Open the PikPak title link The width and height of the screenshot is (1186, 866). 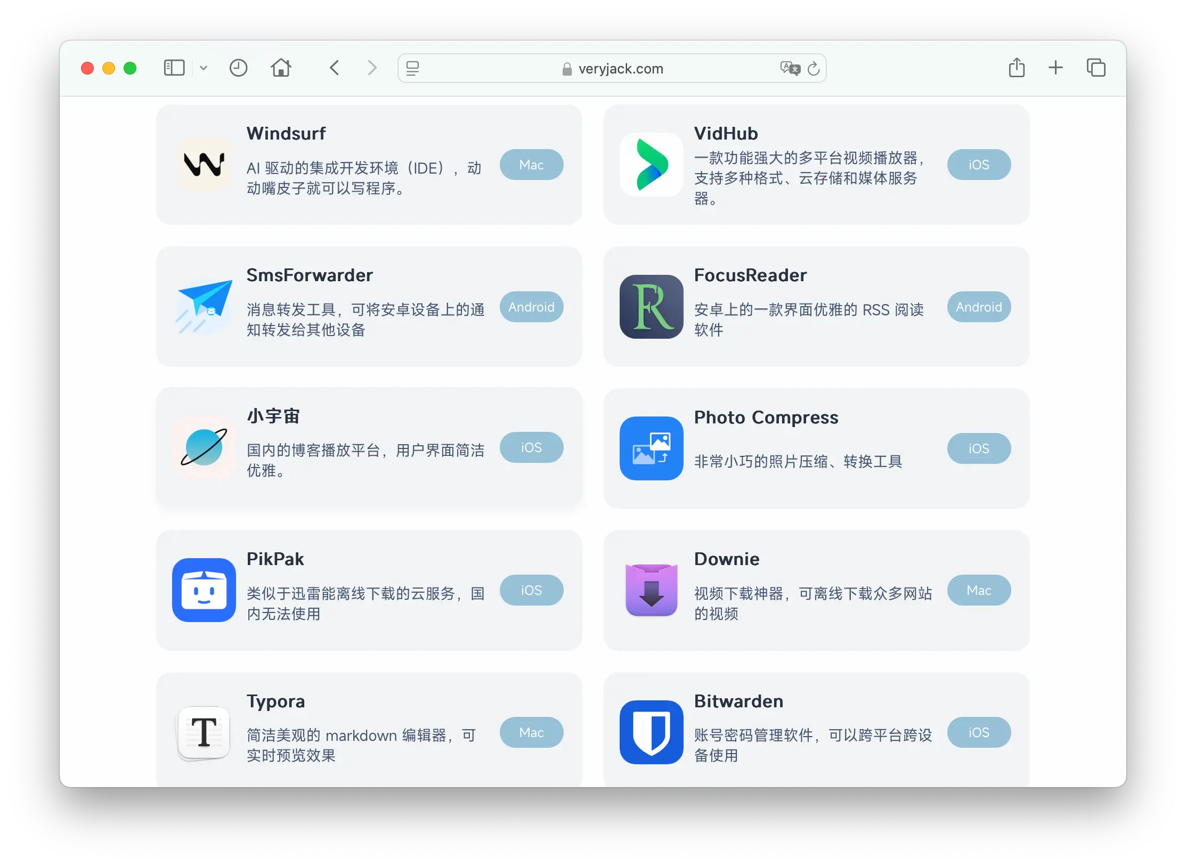(275, 559)
